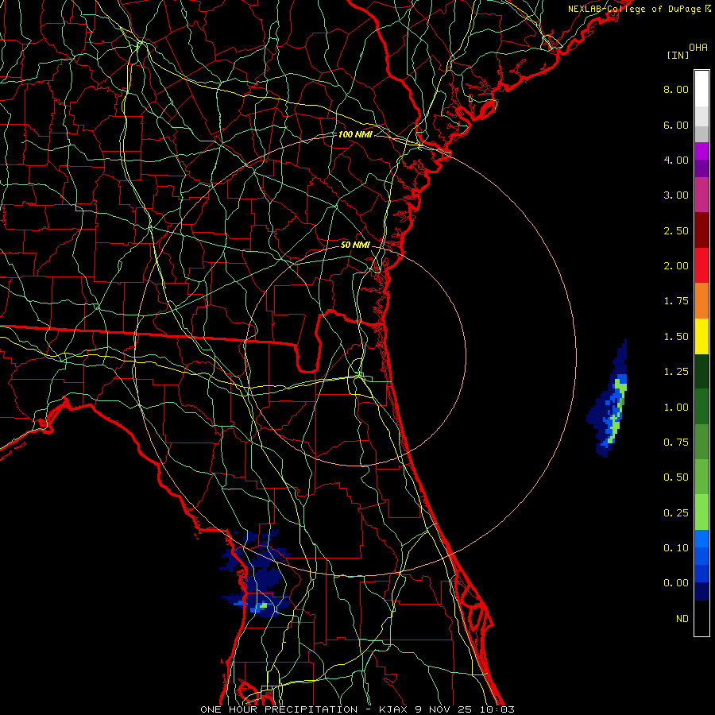
Task: Click the 0.25 legend label
Action: point(676,513)
